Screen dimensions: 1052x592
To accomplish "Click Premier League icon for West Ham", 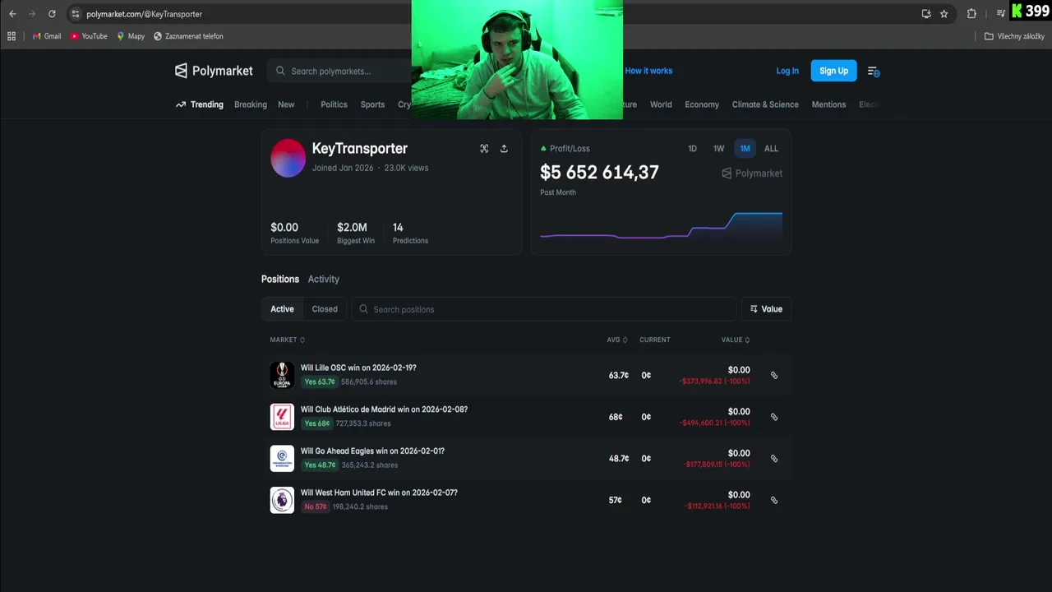I will click(282, 500).
